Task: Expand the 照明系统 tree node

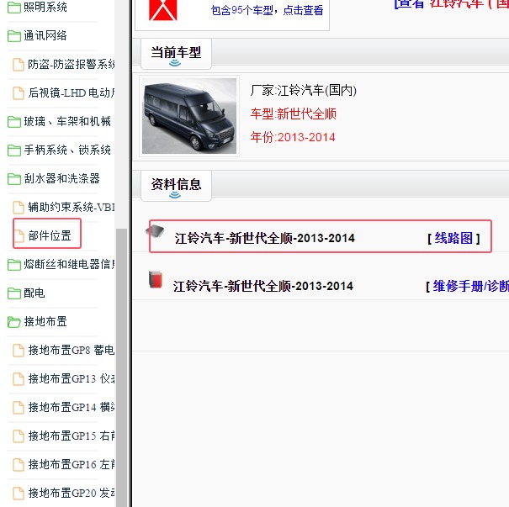Action: tap(45, 7)
